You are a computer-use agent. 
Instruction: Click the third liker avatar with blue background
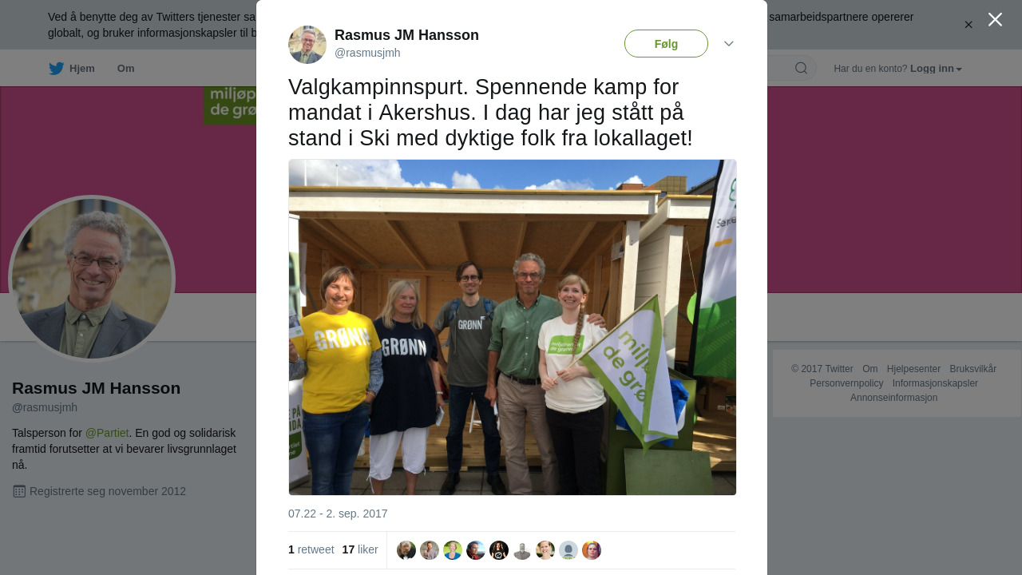tap(453, 550)
